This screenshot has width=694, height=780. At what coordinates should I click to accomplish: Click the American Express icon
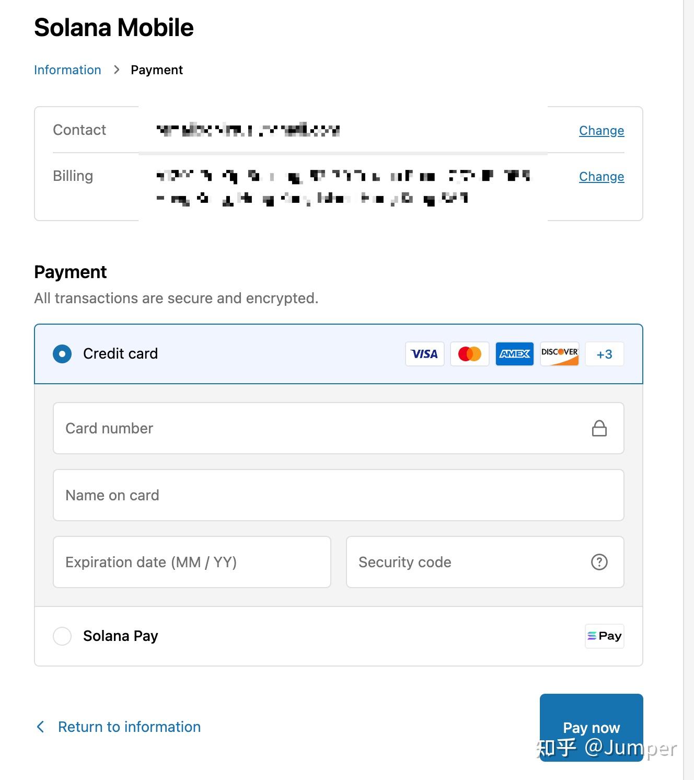point(514,354)
